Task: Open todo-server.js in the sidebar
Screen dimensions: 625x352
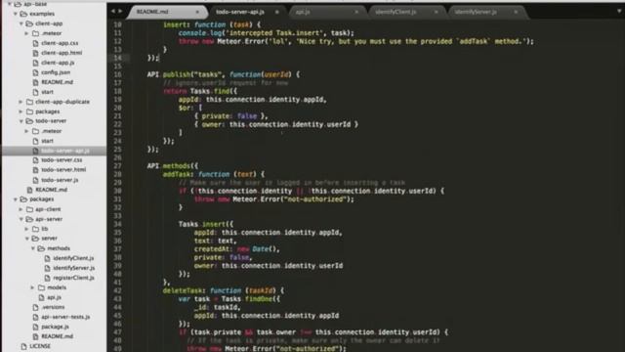Action: coord(60,180)
